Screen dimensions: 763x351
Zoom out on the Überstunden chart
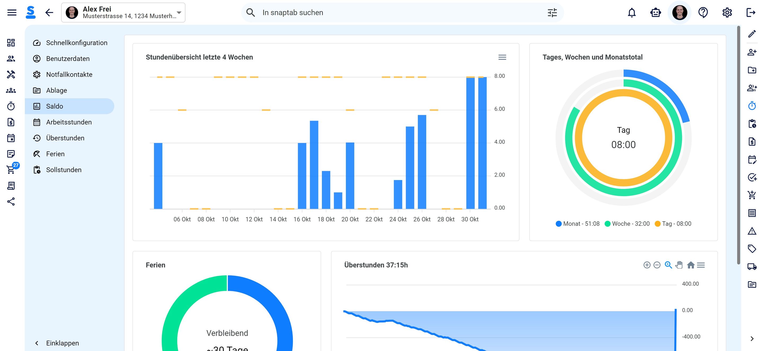point(657,265)
